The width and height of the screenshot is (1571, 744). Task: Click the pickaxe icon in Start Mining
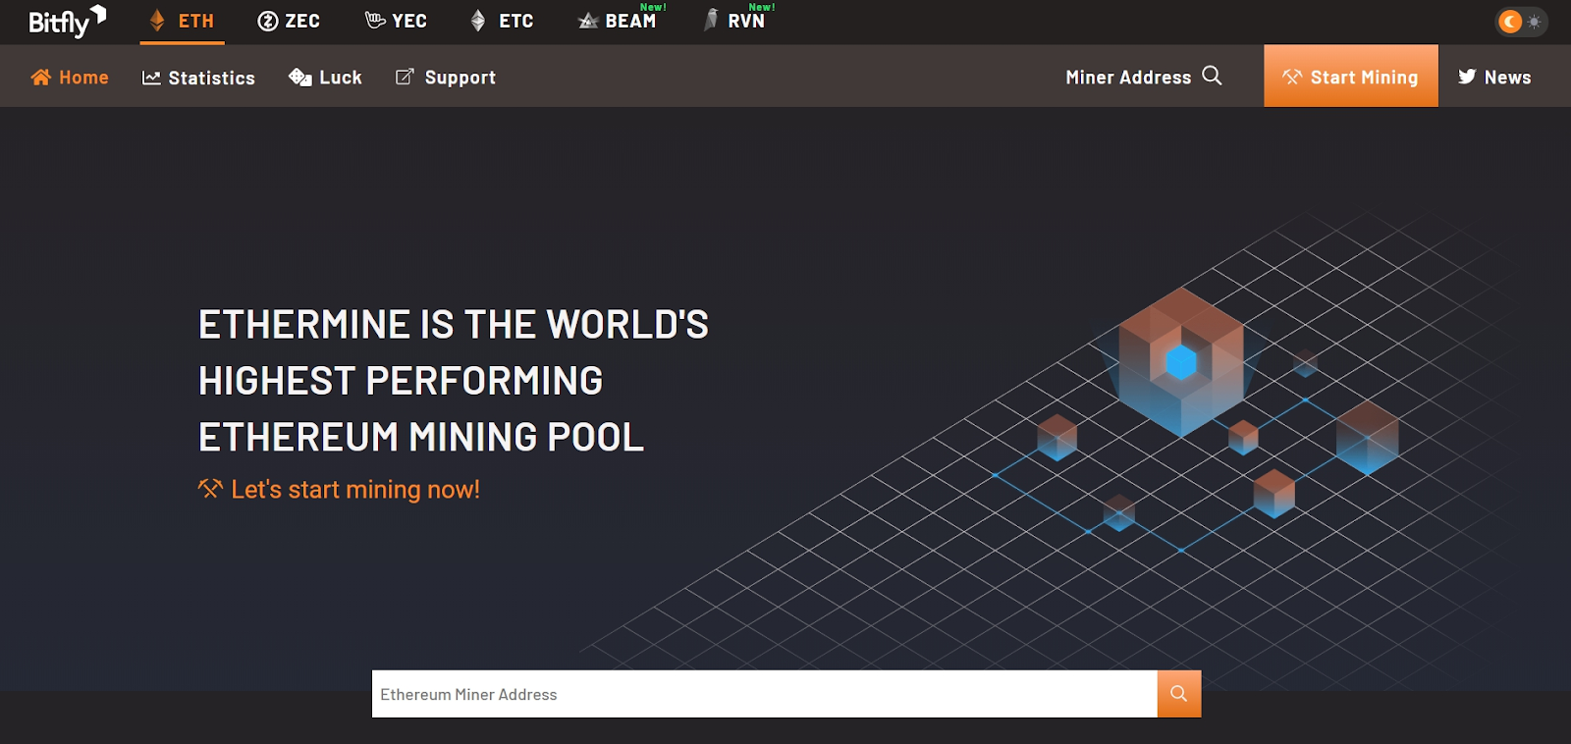pyautogui.click(x=1292, y=77)
